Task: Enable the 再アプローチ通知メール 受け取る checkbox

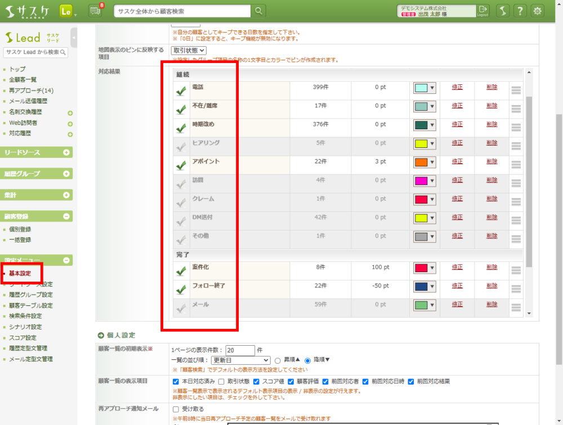Action: click(176, 409)
